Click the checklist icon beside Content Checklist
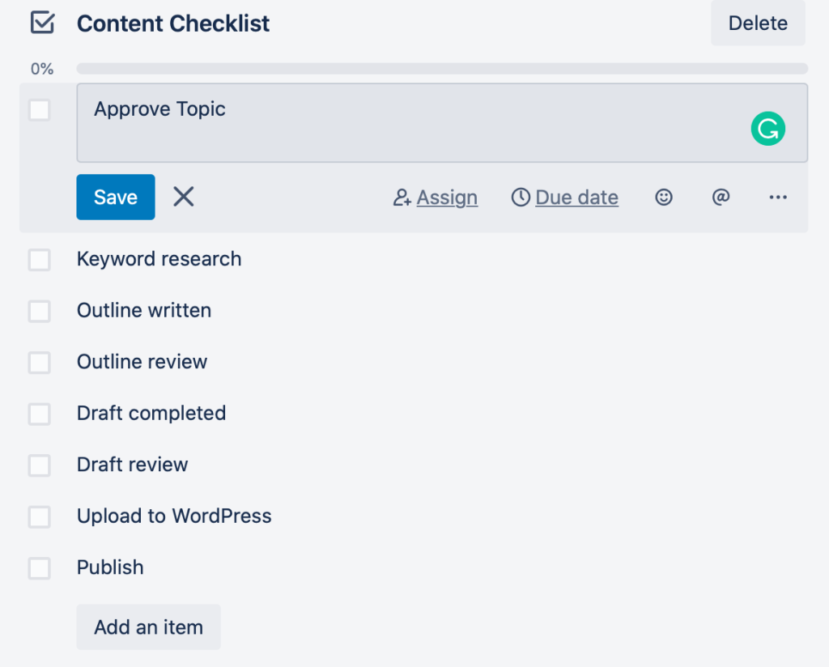The image size is (829, 667). (x=42, y=23)
